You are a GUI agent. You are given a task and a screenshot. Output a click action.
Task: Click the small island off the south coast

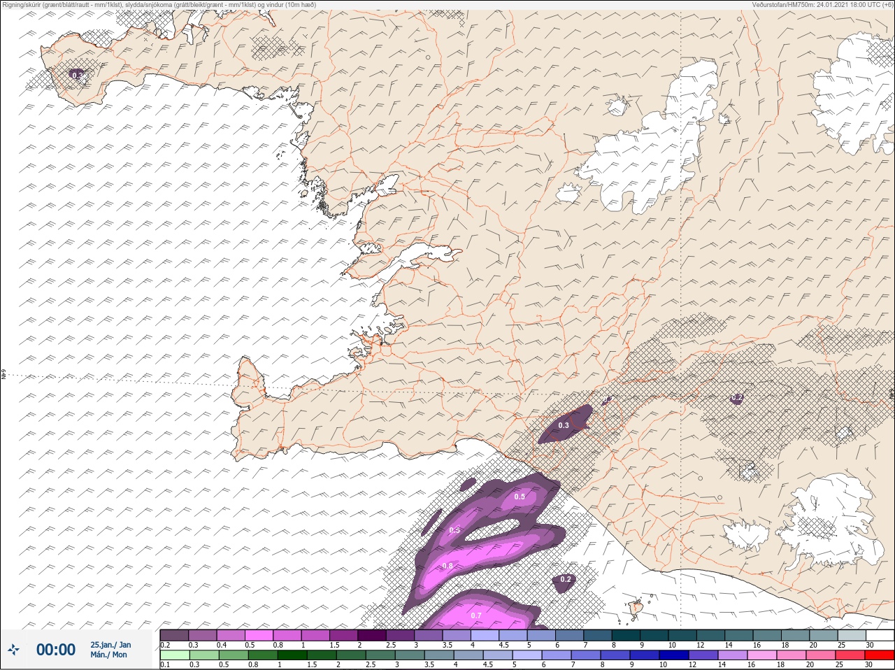(637, 609)
